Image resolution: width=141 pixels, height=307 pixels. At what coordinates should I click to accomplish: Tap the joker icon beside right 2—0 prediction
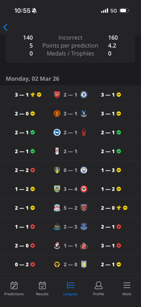tap(119, 208)
